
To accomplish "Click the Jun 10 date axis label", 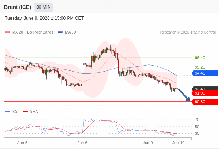I will pos(179,143).
